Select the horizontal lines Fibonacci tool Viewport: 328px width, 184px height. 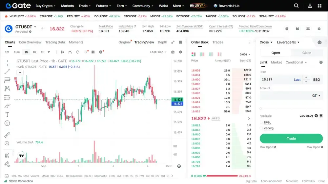7,80
